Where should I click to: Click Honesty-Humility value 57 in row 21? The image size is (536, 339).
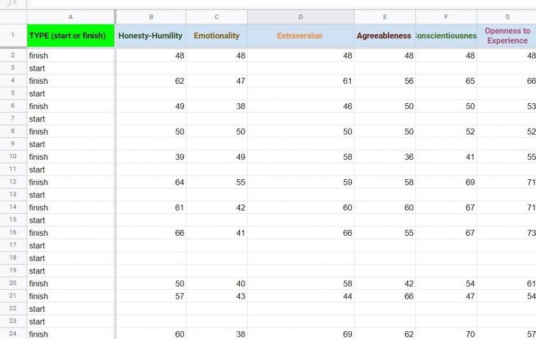(151, 296)
